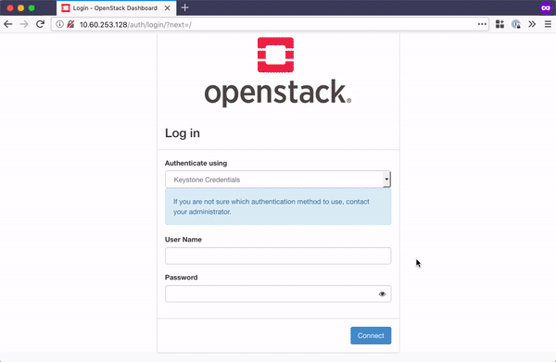Image resolution: width=556 pixels, height=362 pixels.
Task: Focus the User Name field
Action: [278, 256]
